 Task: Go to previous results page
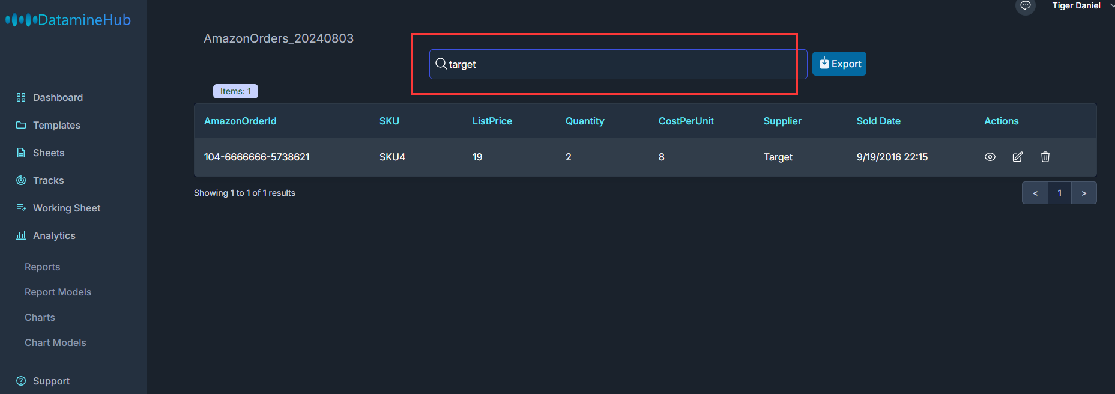[1035, 193]
